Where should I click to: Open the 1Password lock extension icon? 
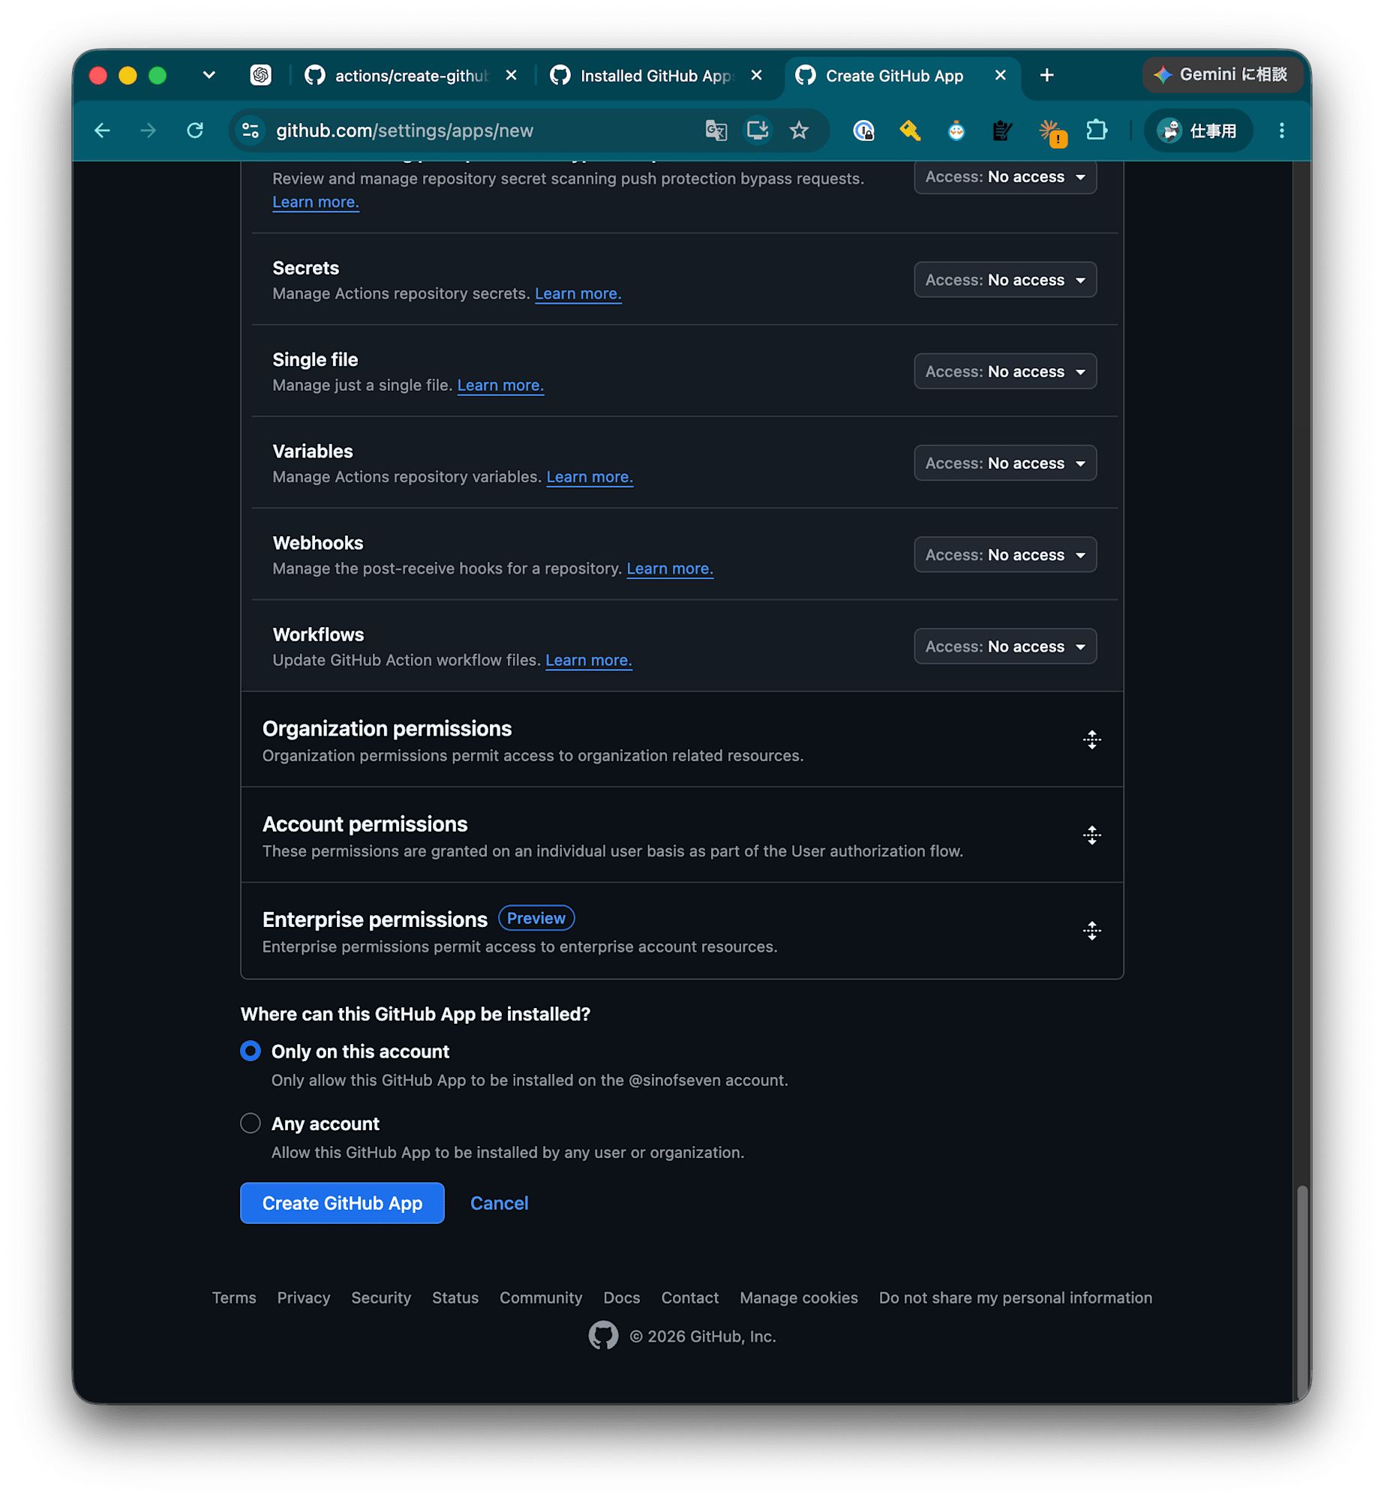(x=863, y=130)
